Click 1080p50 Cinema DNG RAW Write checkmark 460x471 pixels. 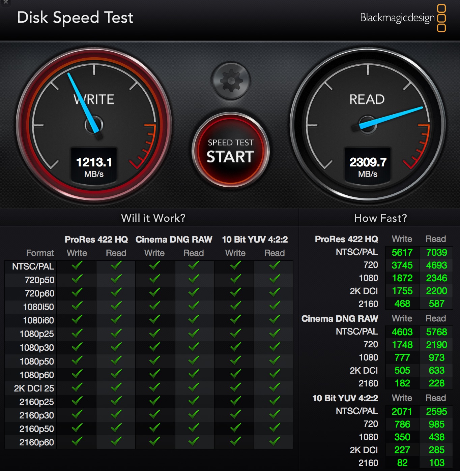154,360
